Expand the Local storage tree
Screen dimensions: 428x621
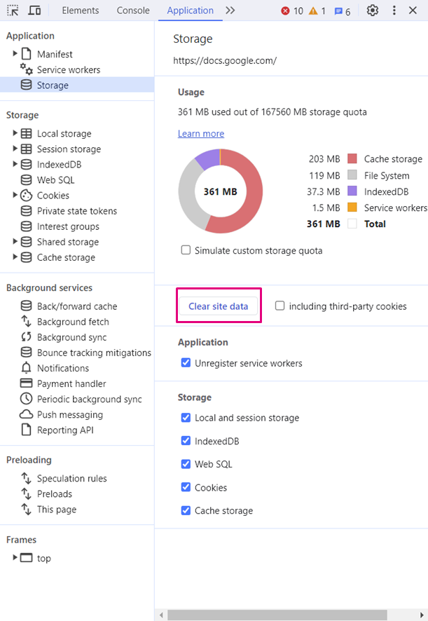(x=15, y=134)
